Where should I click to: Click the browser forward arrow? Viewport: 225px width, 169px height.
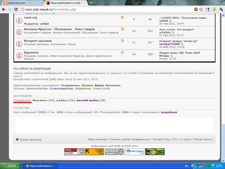[x=10, y=10]
